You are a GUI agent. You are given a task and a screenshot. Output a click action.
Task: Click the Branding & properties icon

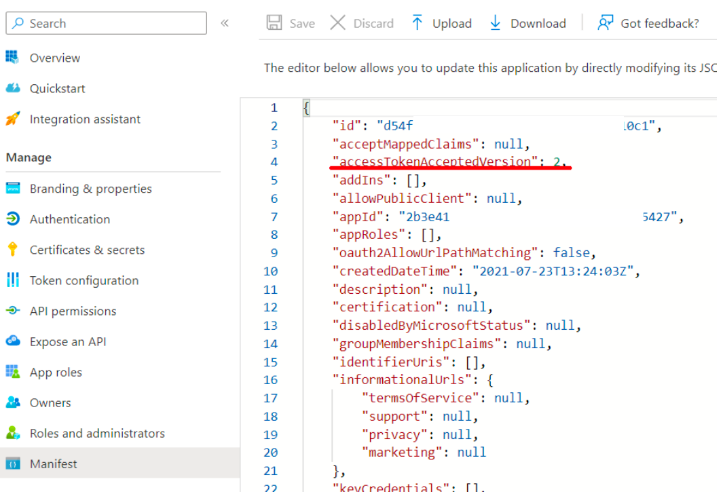[x=12, y=188]
